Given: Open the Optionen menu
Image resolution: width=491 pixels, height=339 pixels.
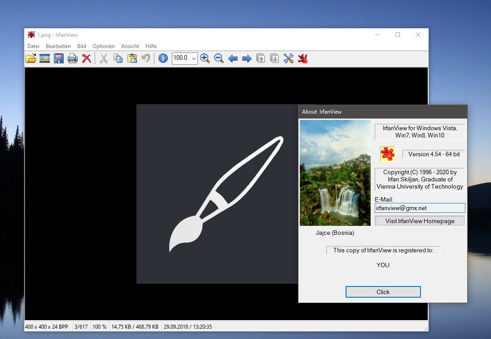Looking at the screenshot, I should tap(104, 46).
